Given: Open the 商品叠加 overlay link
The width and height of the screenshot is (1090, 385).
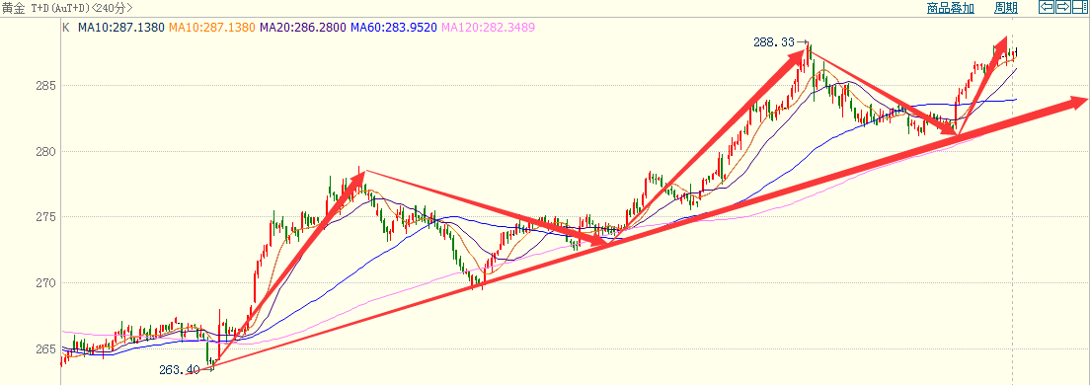Looking at the screenshot, I should [950, 8].
